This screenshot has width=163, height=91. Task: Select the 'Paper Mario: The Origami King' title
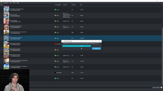point(16,9)
